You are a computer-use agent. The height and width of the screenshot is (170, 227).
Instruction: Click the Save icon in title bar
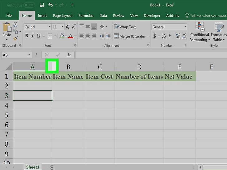tap(42, 5)
